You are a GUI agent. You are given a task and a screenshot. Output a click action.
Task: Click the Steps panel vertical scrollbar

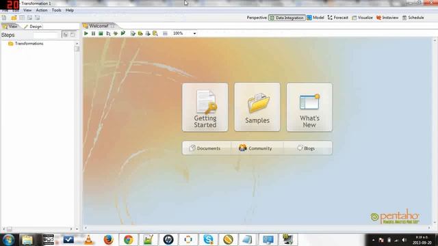[77, 135]
